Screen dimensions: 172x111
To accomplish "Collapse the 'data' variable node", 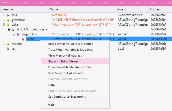I will pyautogui.click(x=4, y=25).
